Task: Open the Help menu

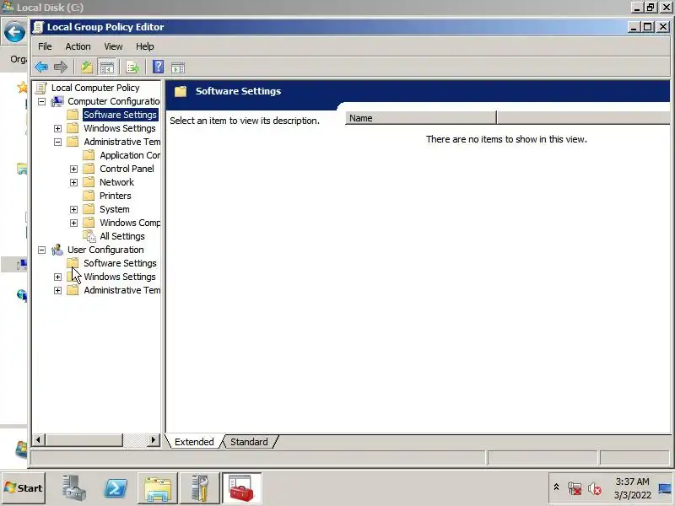Action: coord(145,46)
